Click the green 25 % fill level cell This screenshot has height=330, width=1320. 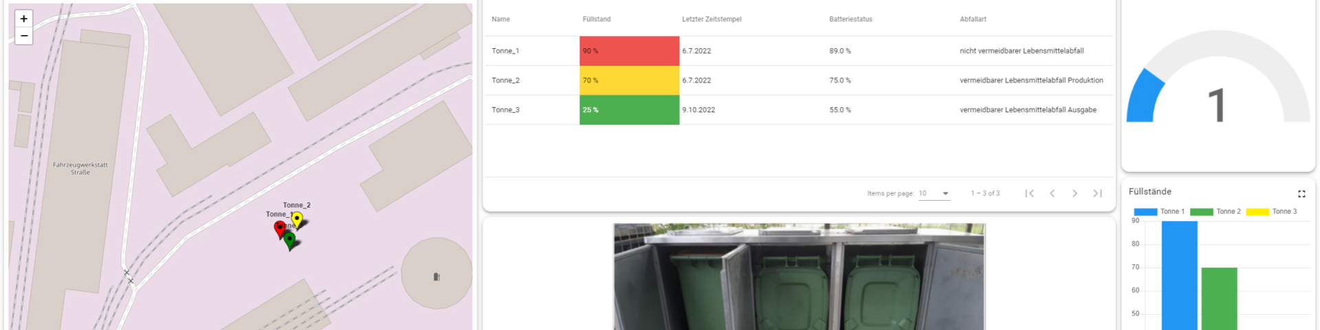(x=629, y=110)
